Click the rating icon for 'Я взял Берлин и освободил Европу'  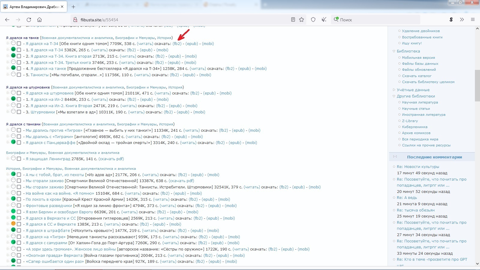(x=13, y=211)
